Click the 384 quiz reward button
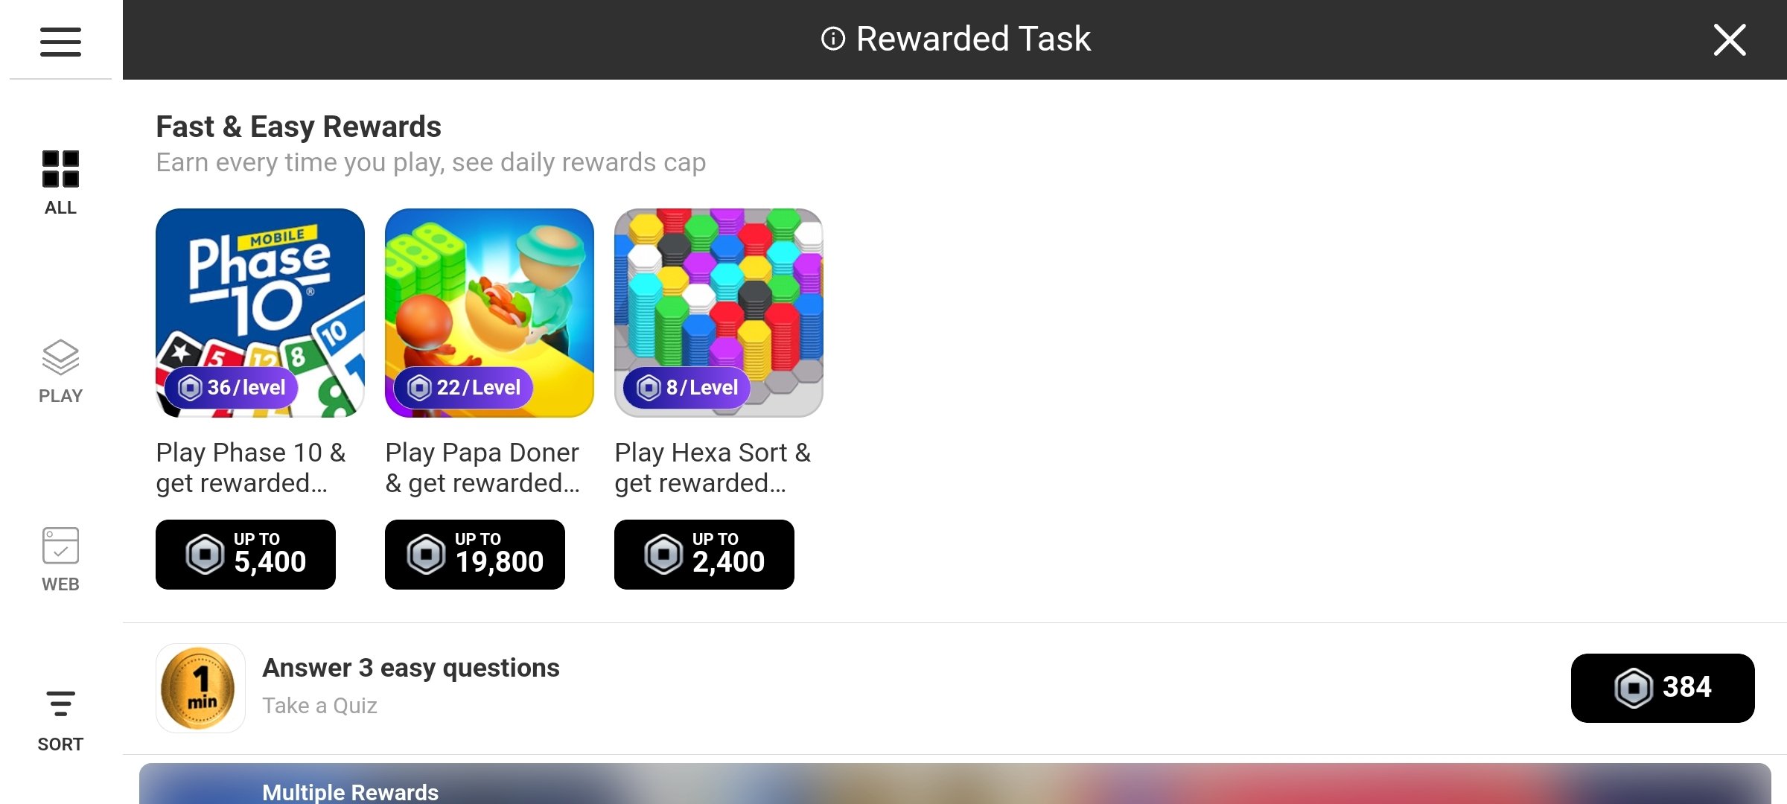 [x=1663, y=688]
